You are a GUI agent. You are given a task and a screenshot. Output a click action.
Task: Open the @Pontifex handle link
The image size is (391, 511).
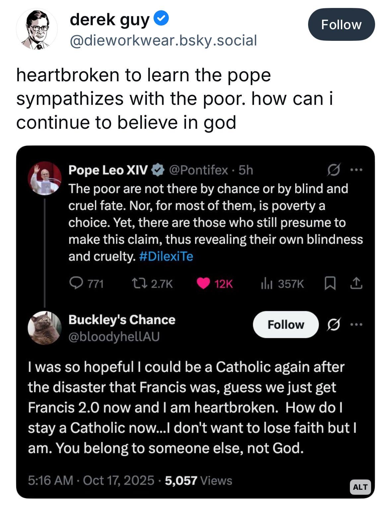click(x=198, y=170)
